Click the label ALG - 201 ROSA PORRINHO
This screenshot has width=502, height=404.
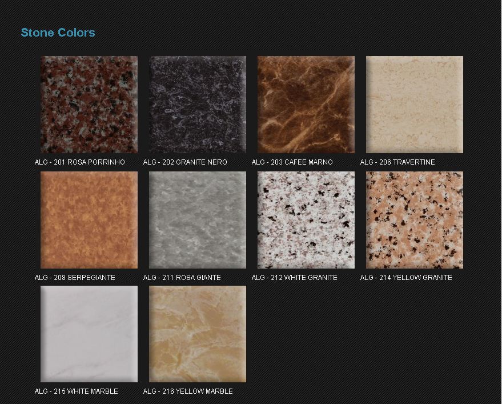(80, 162)
